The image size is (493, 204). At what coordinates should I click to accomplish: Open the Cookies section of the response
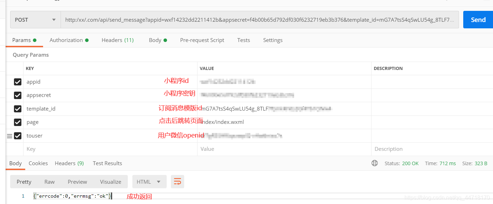[x=38, y=163]
